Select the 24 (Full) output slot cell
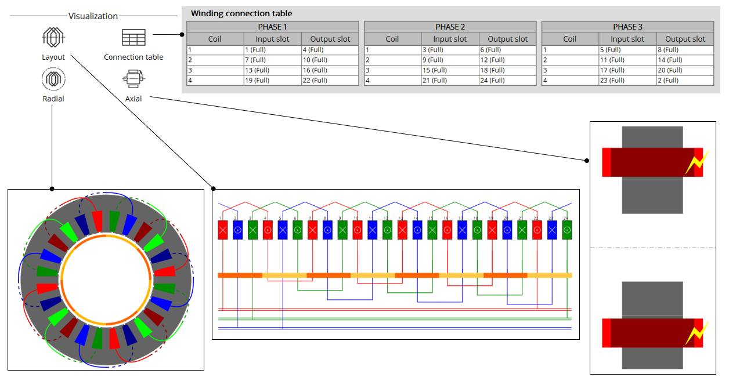Viewport: 729px width, 381px height. 507,81
